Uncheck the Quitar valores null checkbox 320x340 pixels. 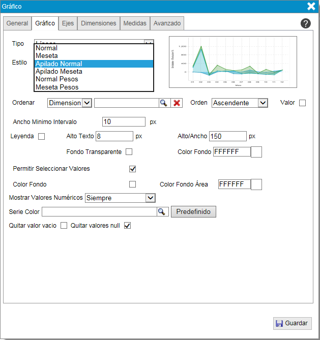[x=128, y=226]
